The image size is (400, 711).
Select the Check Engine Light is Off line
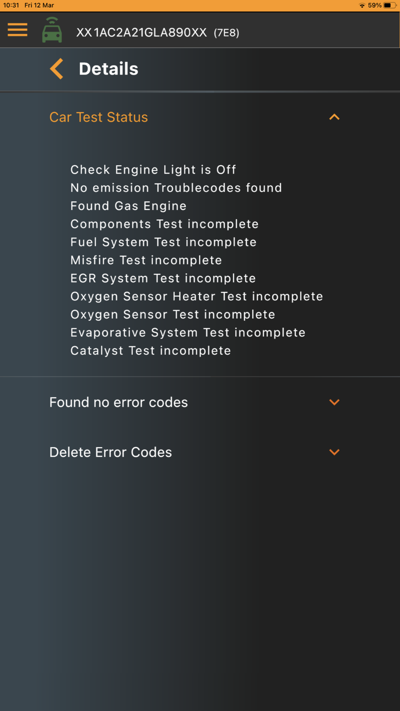click(153, 170)
